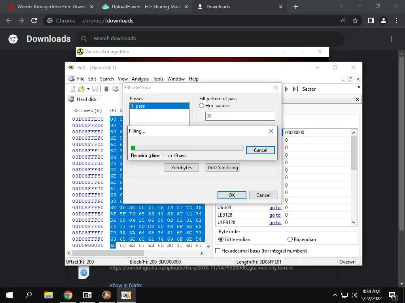Open Chrome profile icon
Viewport: 405px width, 303px height.
[384, 21]
